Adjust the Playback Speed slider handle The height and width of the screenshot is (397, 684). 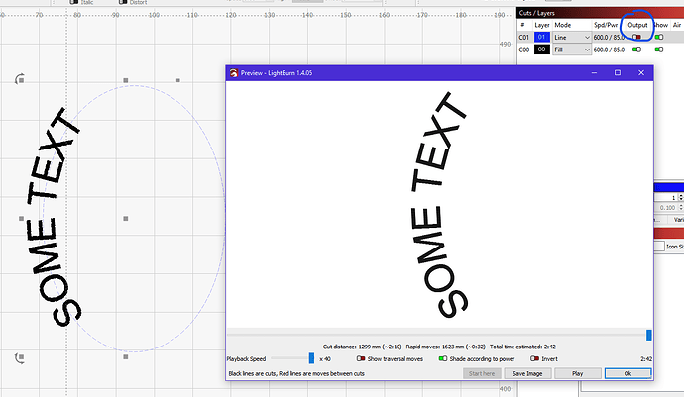[311, 358]
